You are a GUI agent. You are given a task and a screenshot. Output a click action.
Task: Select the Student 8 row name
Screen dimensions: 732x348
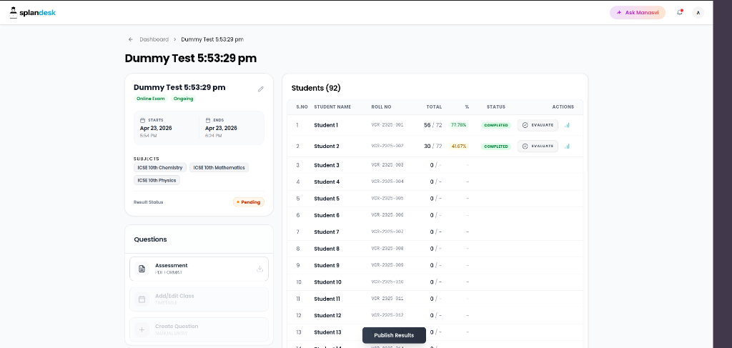327,249
